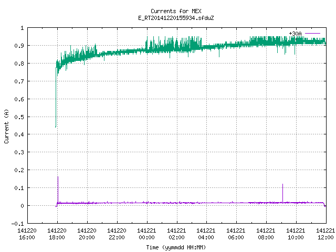This screenshot has width=336, height=252.
Task: Select the filename 'E_RT20141220155934.sfduZ' subtitle
Action: click(x=176, y=18)
